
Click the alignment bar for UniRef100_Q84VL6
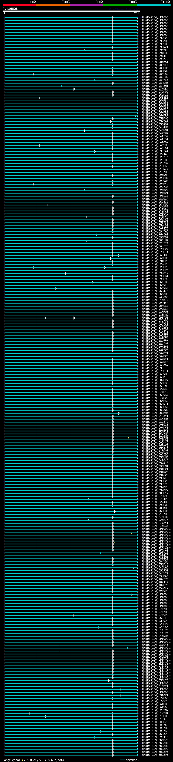coord(72,80)
